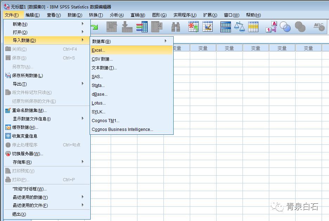Select 切换服务器(W)... menu entry
This screenshot has height=221, width=329.
point(47,153)
